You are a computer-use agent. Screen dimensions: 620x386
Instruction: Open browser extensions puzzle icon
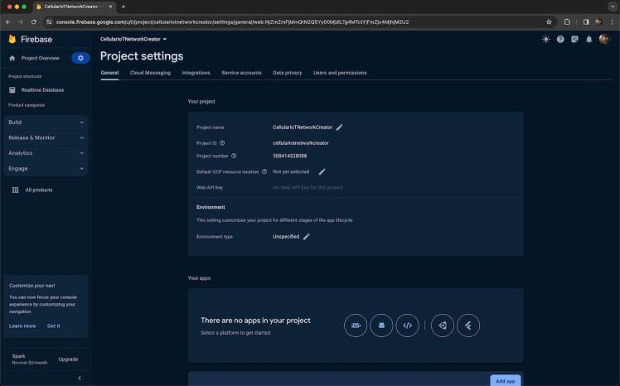tap(567, 22)
